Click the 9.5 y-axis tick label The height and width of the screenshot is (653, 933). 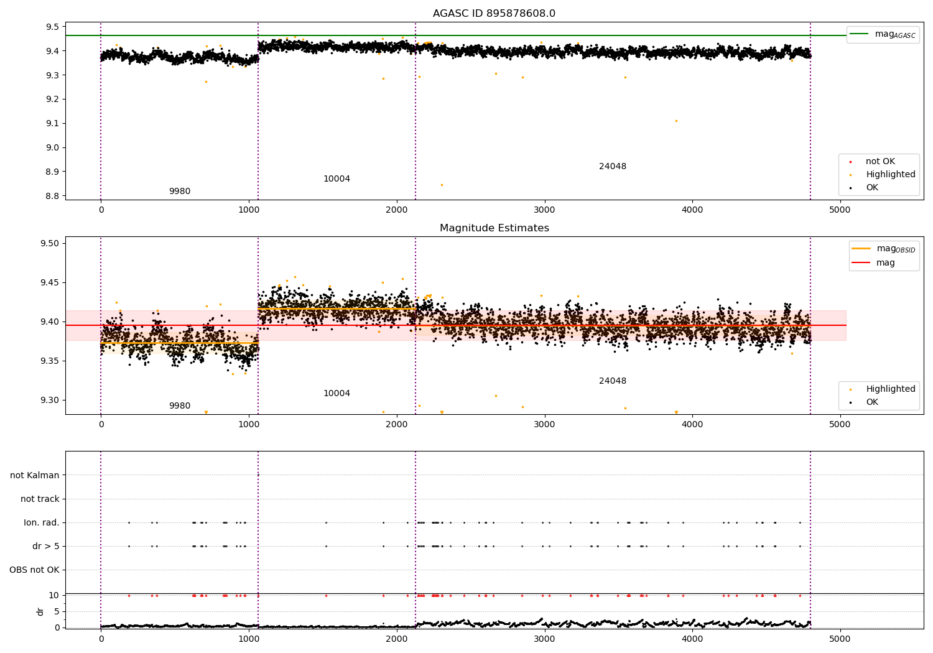(x=52, y=27)
